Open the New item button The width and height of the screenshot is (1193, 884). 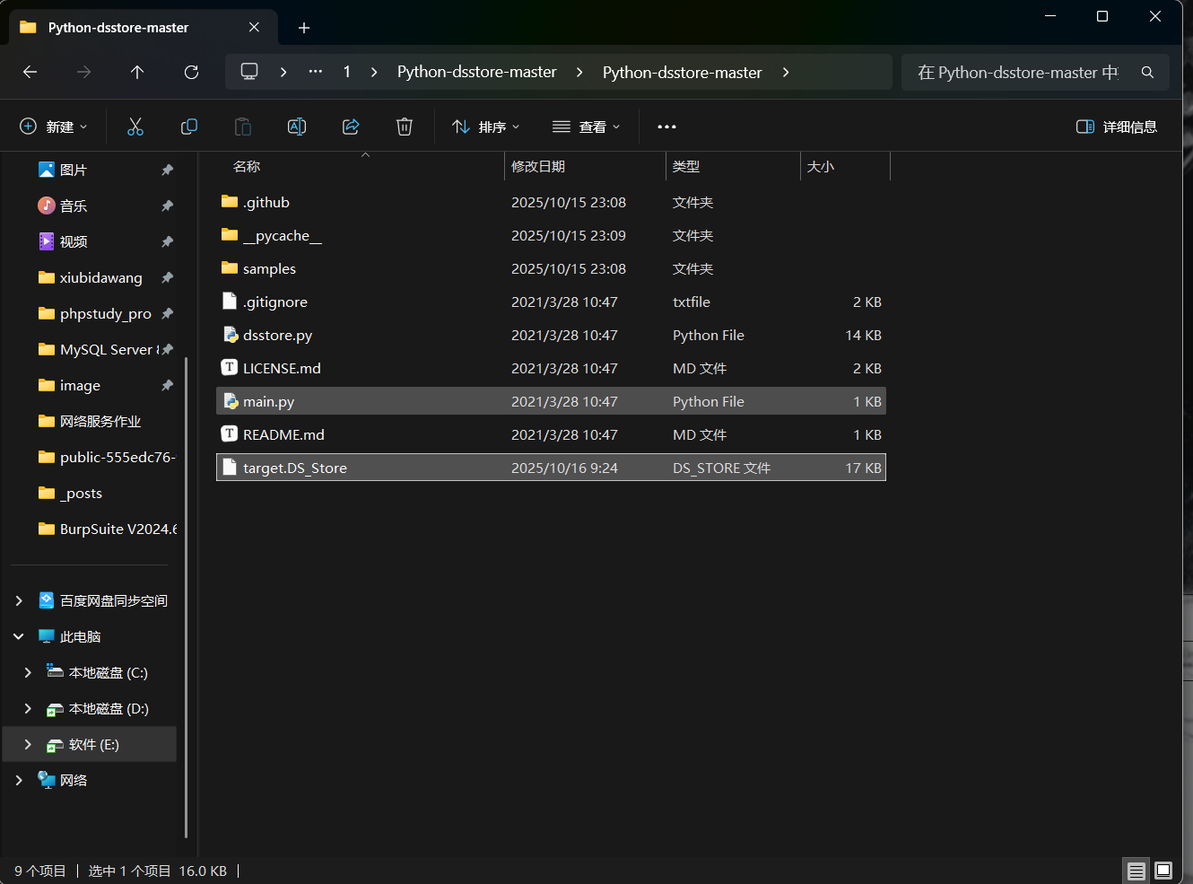point(54,127)
